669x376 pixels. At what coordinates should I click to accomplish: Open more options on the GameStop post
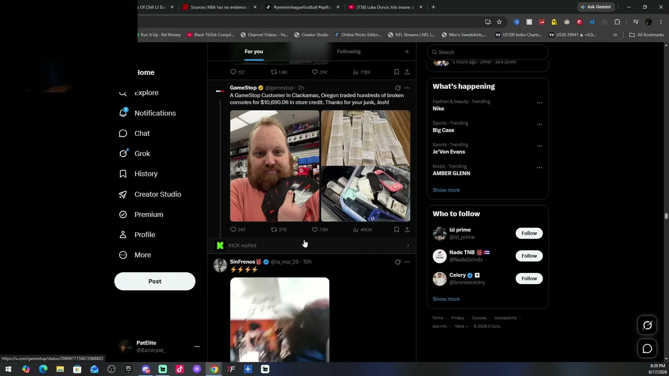(x=407, y=88)
